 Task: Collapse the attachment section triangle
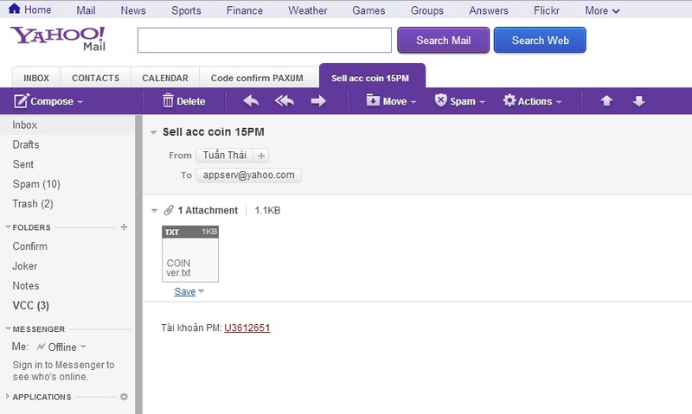click(154, 211)
